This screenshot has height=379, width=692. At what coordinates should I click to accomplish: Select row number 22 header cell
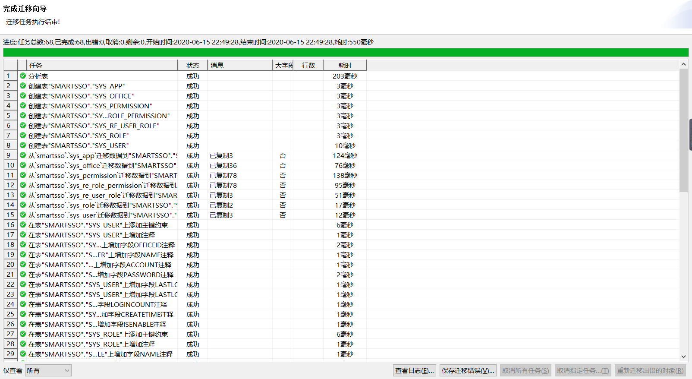[x=10, y=284]
